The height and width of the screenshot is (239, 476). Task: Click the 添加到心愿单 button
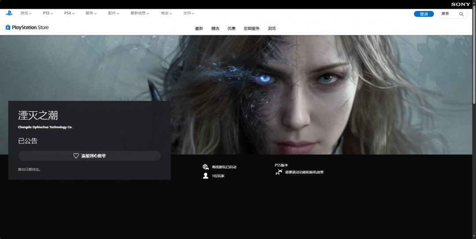tap(89, 156)
